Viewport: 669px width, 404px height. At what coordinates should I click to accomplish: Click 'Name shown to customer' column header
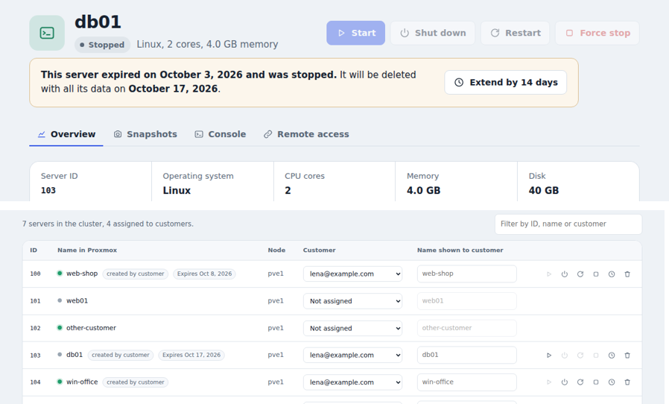[460, 250]
